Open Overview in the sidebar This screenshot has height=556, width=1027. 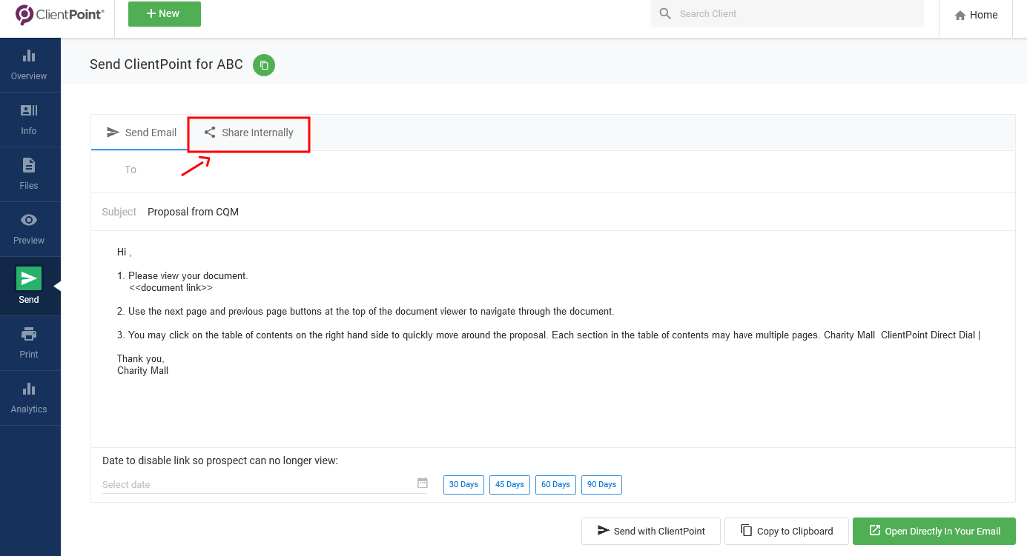(29, 65)
